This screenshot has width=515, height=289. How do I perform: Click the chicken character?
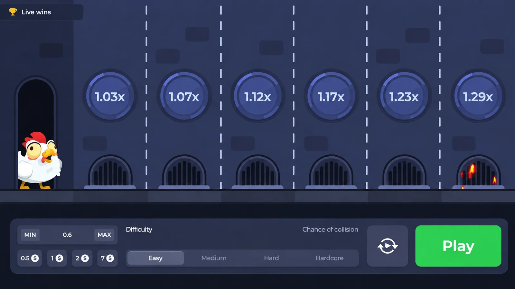pyautogui.click(x=39, y=161)
